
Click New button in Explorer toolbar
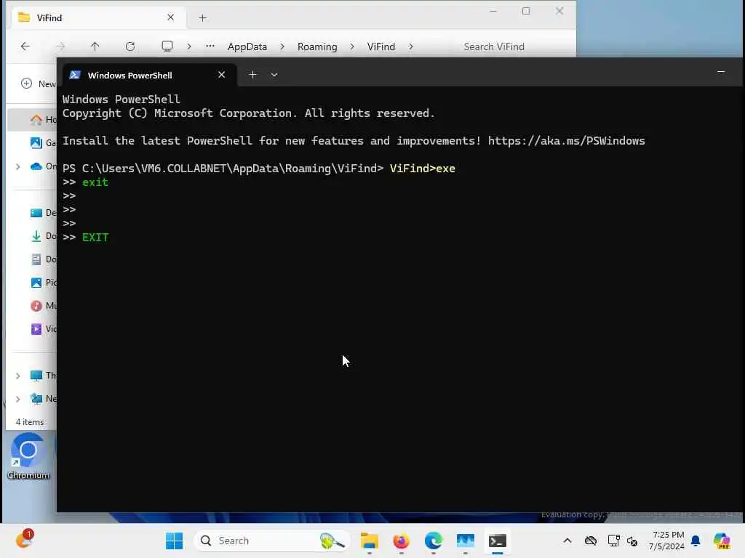pos(39,84)
